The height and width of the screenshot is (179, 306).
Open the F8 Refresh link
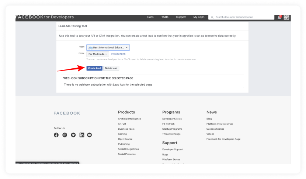(168, 124)
